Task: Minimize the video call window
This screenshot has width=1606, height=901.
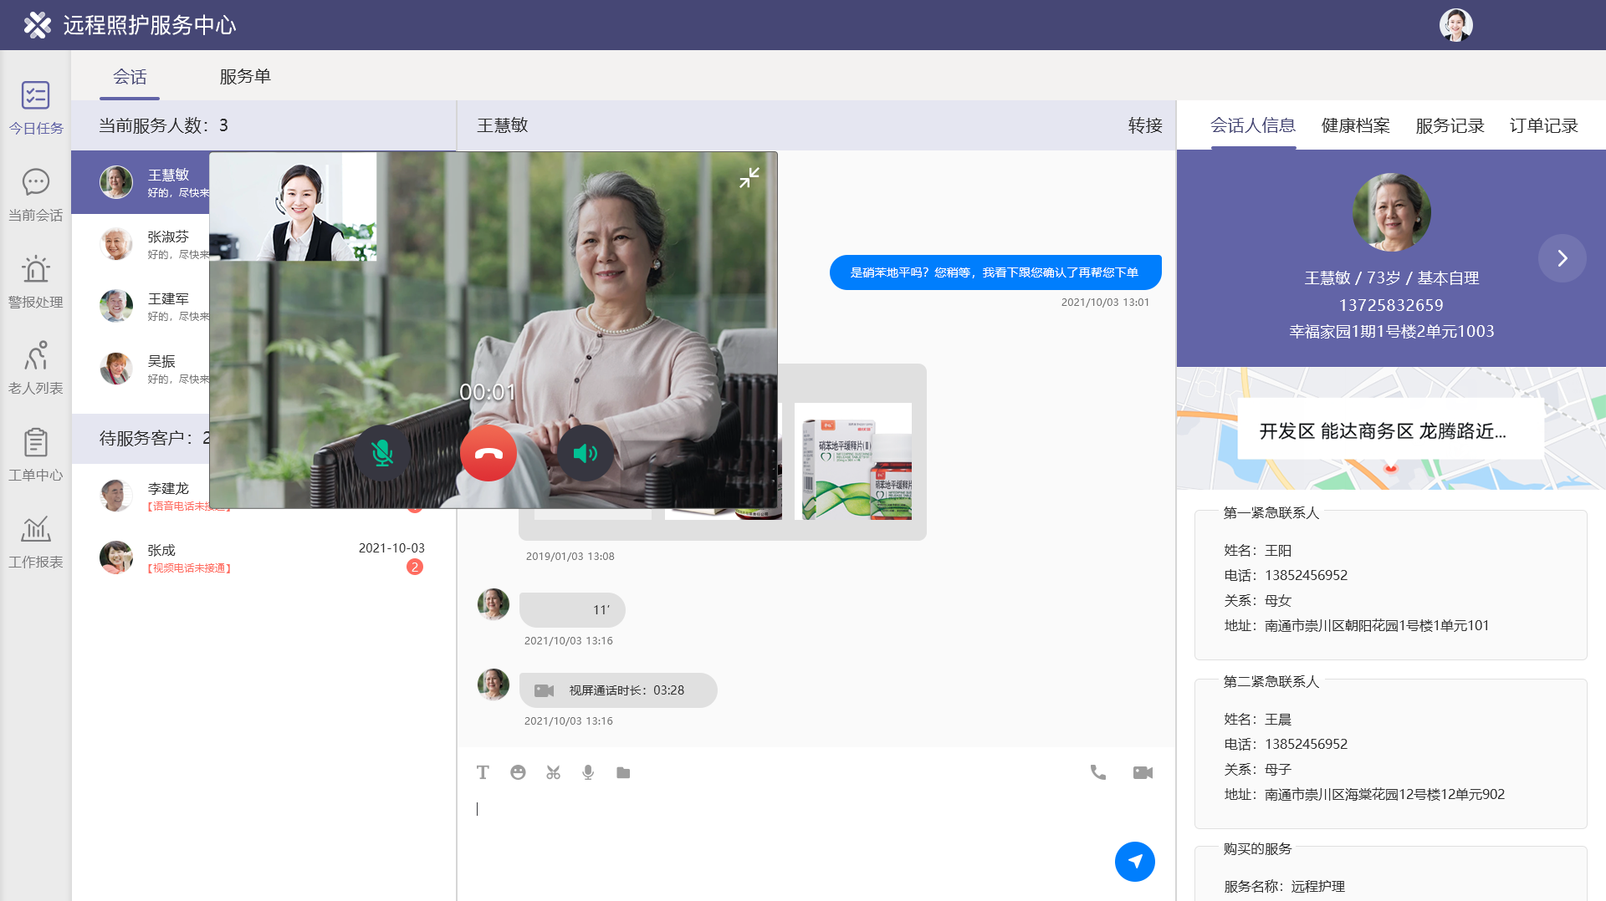Action: pyautogui.click(x=749, y=177)
